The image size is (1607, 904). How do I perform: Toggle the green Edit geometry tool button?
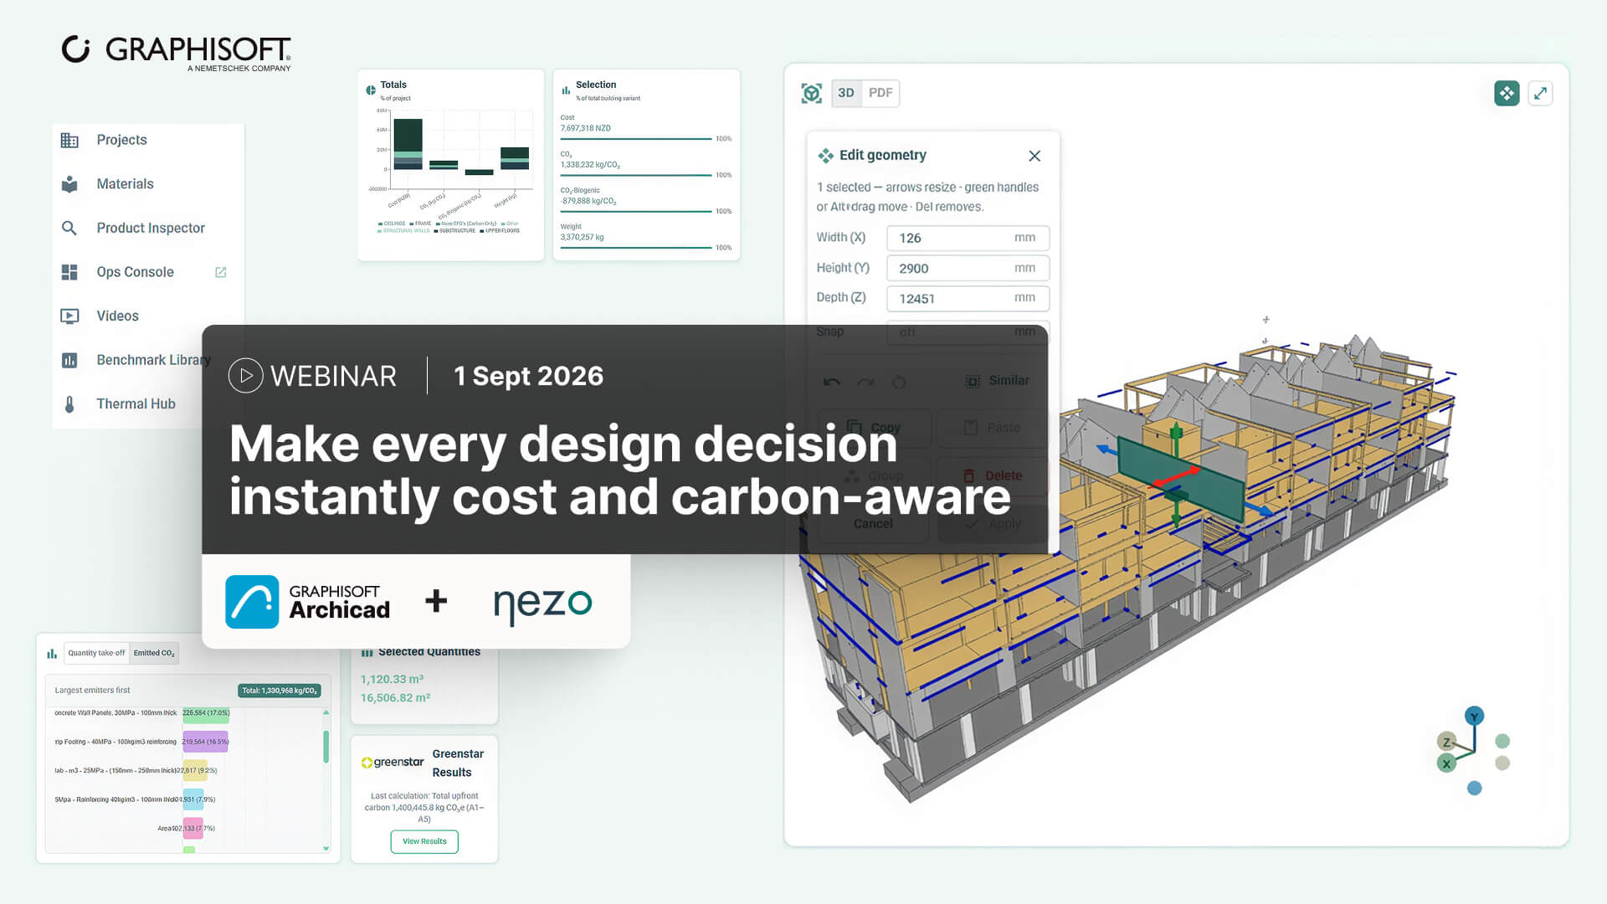(1507, 93)
